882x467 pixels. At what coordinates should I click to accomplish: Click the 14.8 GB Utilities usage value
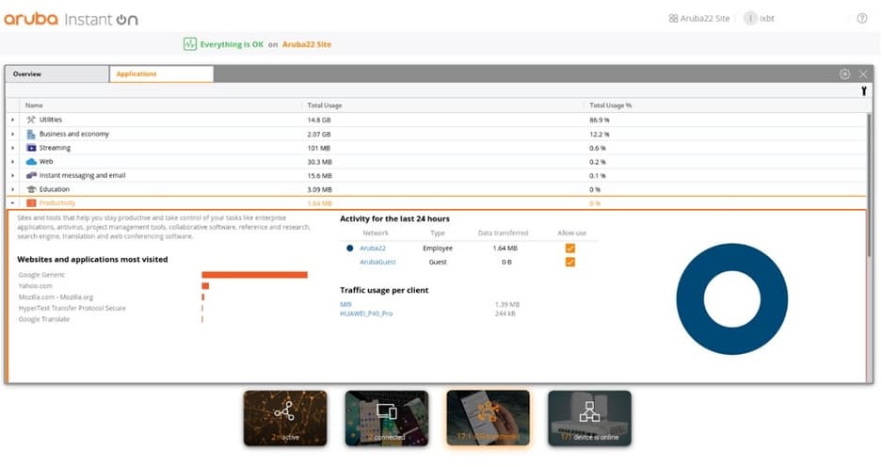319,120
